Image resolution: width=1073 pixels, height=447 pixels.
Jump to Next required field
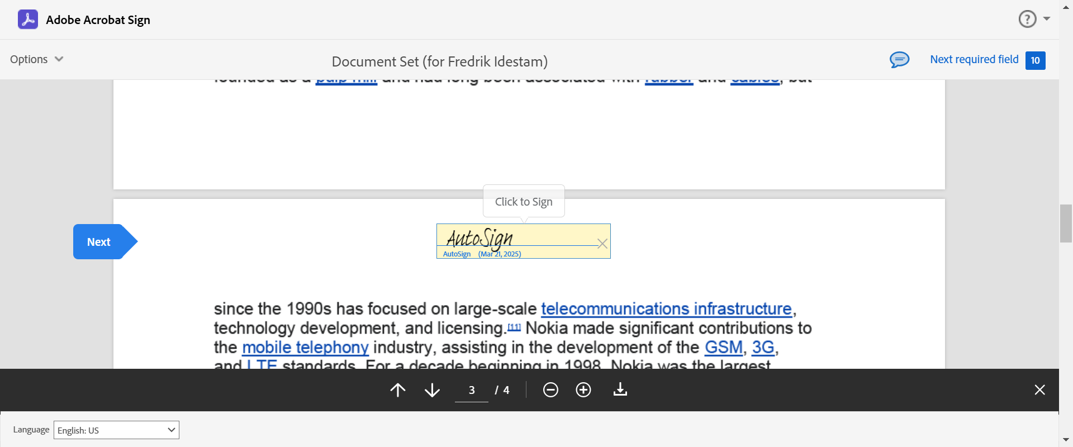(974, 59)
